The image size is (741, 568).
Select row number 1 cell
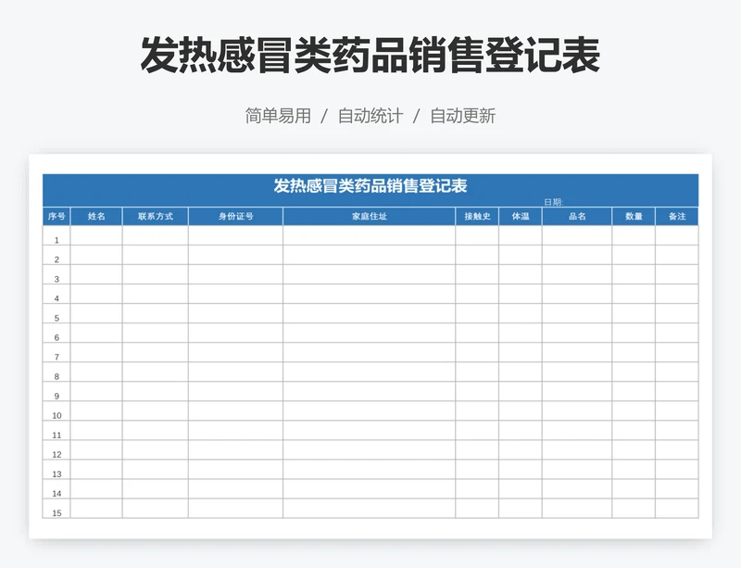coord(57,235)
